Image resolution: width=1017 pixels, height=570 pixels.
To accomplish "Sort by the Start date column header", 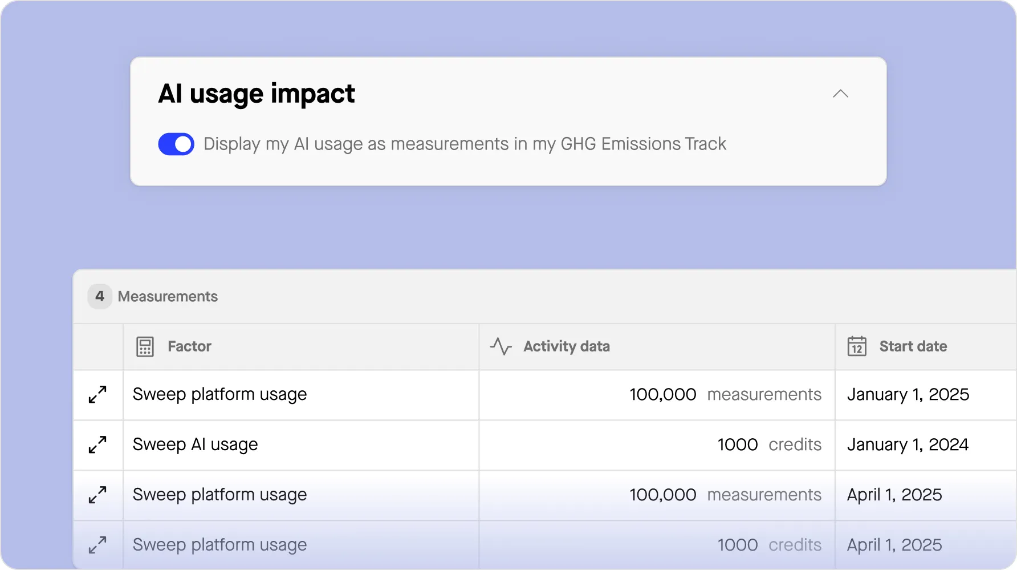I will click(913, 346).
